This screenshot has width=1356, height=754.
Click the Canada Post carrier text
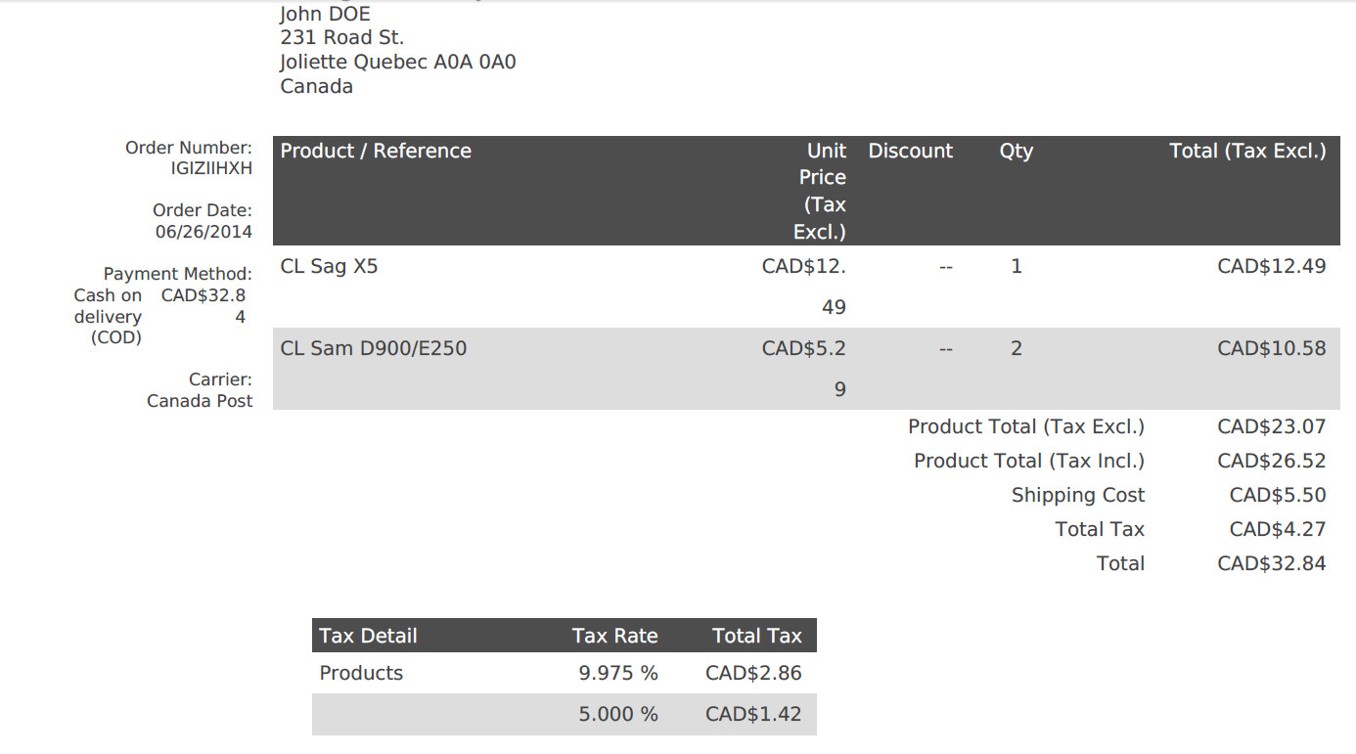(200, 401)
